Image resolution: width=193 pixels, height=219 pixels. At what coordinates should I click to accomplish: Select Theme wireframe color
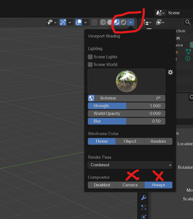point(102,141)
